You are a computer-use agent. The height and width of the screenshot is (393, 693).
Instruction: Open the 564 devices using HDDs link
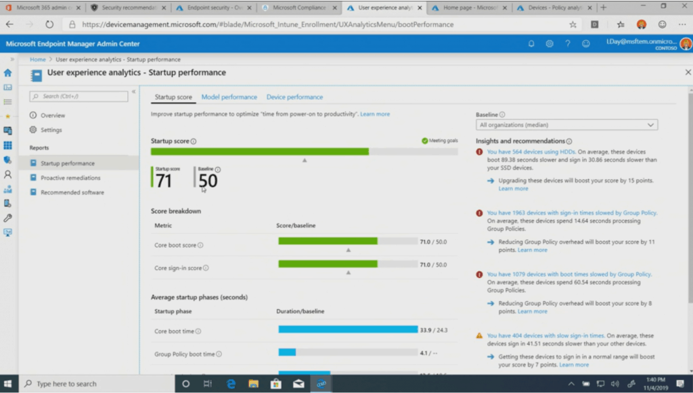[x=531, y=152]
